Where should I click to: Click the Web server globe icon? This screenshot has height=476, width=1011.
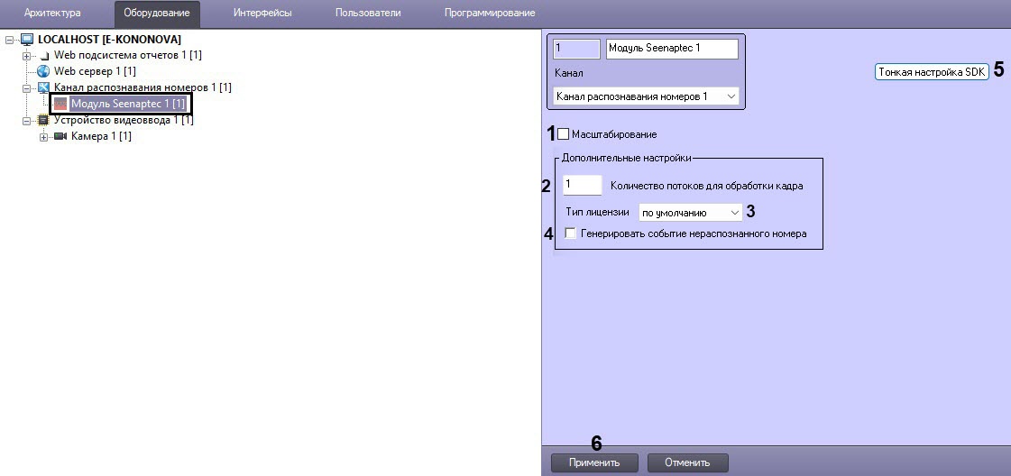tap(44, 71)
